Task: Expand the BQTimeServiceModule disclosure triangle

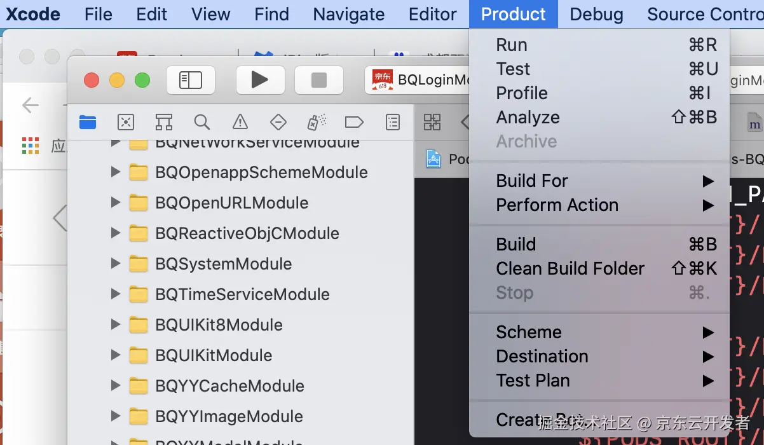Action: pyautogui.click(x=115, y=294)
